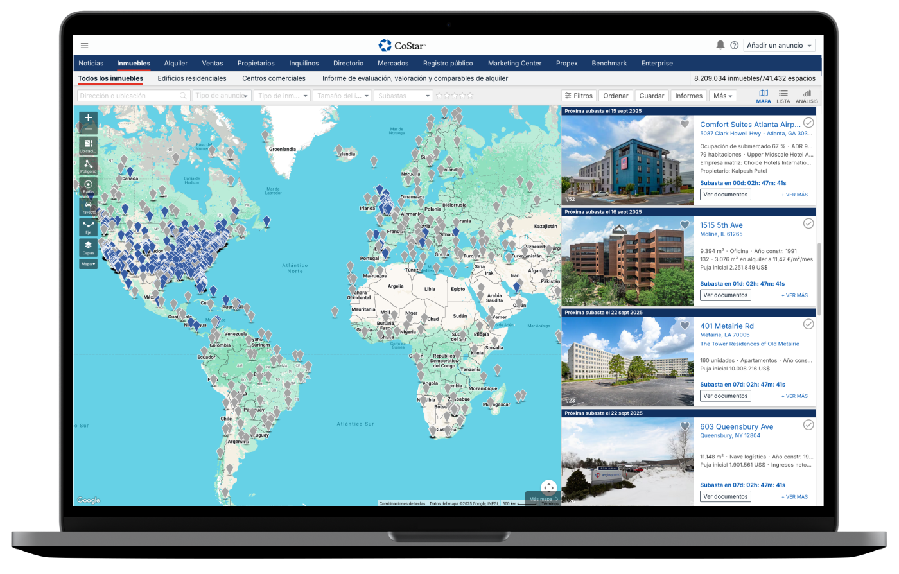Viewport: 899px width, 574px height.
Task: Switch to the Lista view icon
Action: [783, 96]
